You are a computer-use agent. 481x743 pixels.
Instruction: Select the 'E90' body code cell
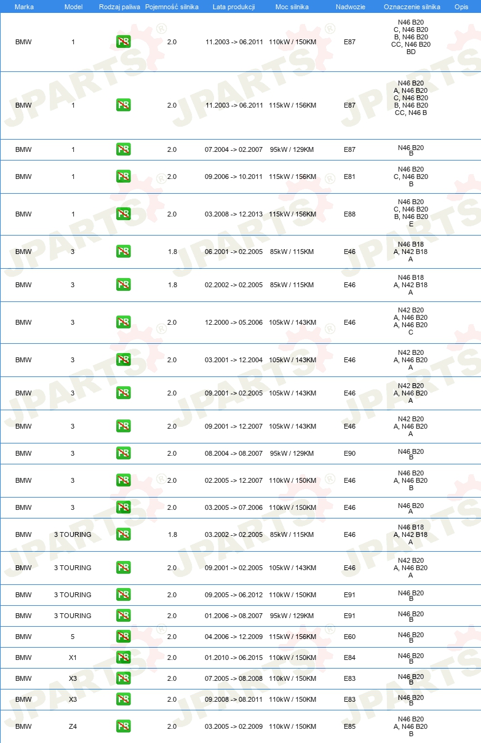click(x=349, y=453)
